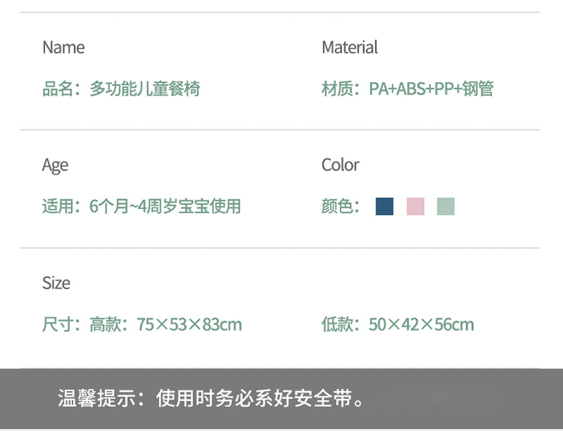Select the dark blue color swatch
This screenshot has height=431, width=563.
(x=385, y=207)
